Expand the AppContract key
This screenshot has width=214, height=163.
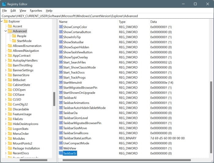(6, 55)
